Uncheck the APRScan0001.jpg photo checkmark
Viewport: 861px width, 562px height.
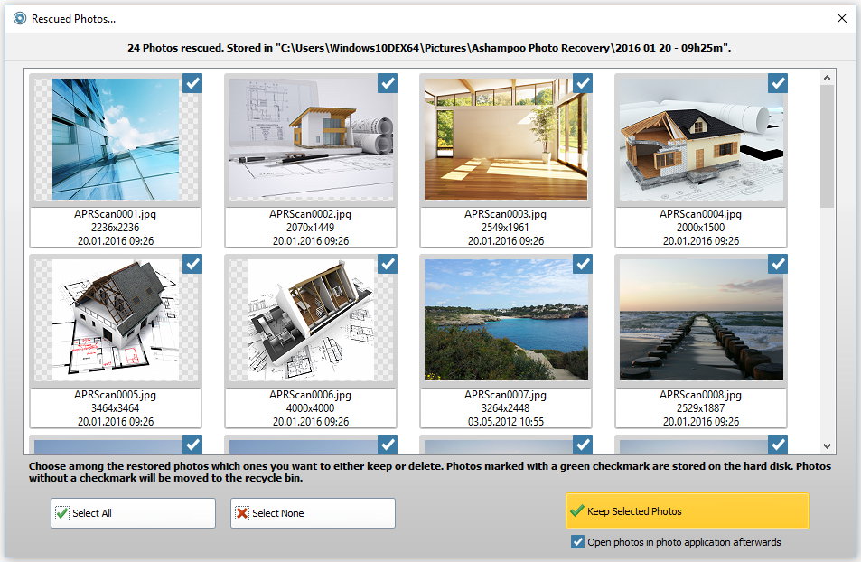(x=192, y=83)
